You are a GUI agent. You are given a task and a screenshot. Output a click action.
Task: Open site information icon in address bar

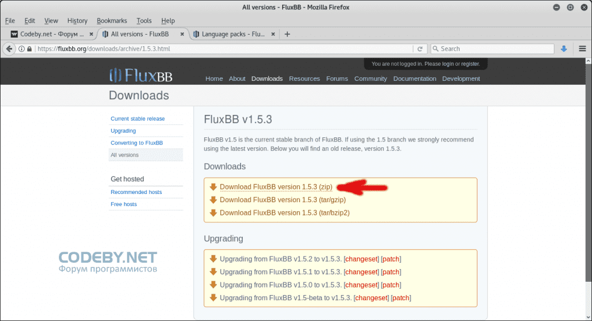(21, 48)
